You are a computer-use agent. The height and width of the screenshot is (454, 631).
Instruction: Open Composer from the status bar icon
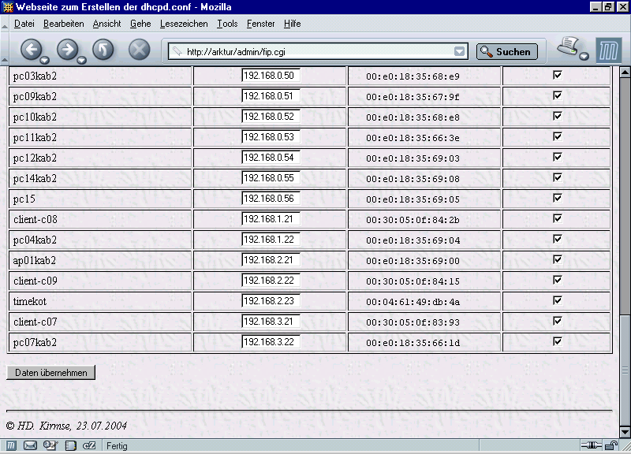(x=50, y=445)
